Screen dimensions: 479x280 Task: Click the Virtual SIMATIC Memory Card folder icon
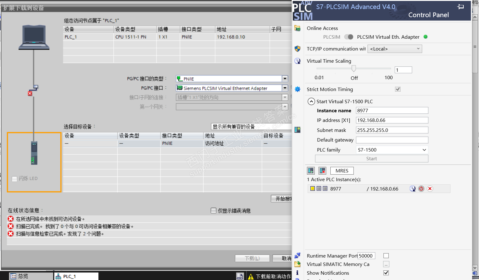coord(297,264)
